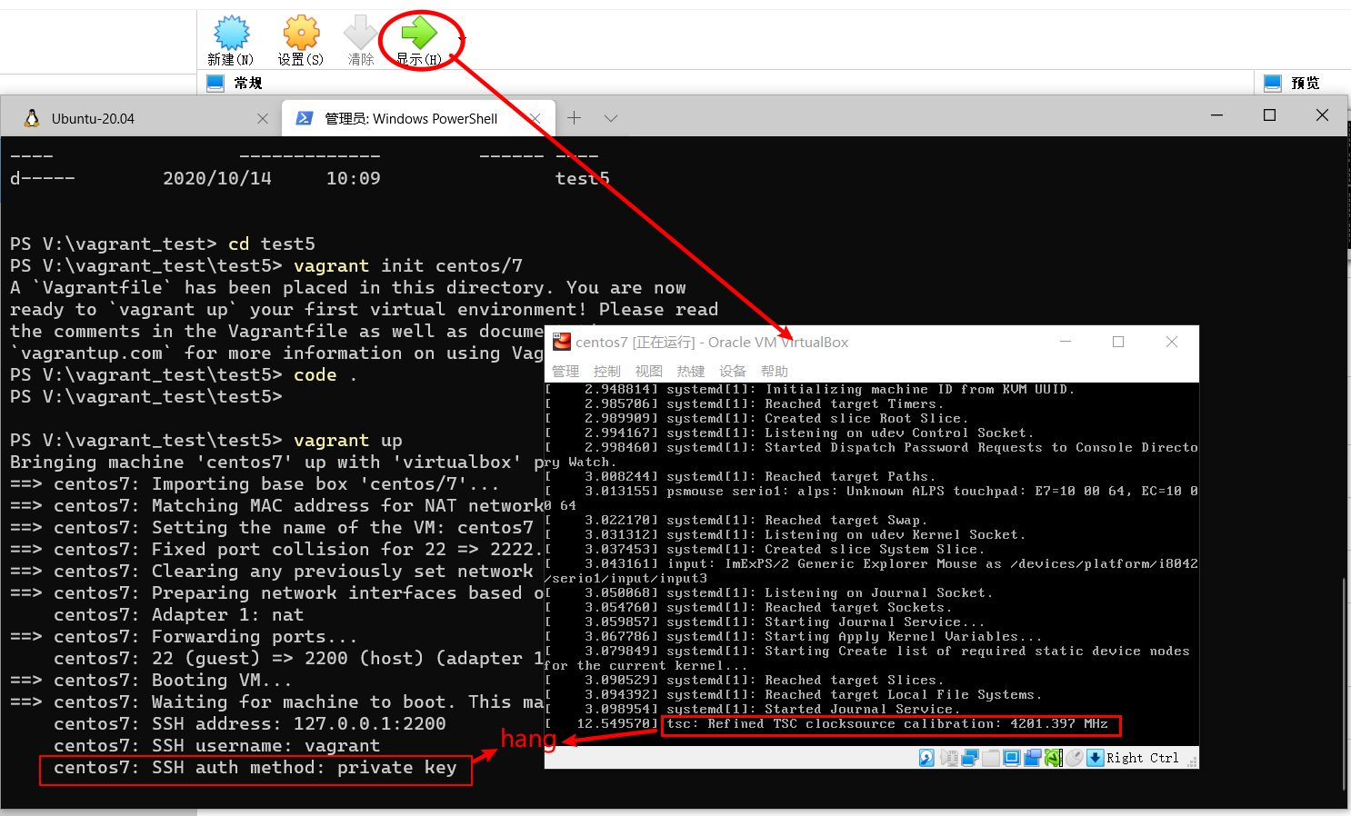Image resolution: width=1351 pixels, height=816 pixels.
Task: Click the 'vagrant init centos/7' command line
Action: coord(266,265)
